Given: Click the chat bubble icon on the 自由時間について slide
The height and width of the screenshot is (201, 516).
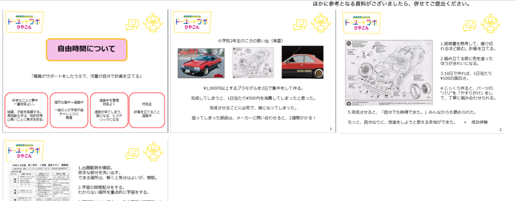Looking at the screenshot, I should [133, 25].
